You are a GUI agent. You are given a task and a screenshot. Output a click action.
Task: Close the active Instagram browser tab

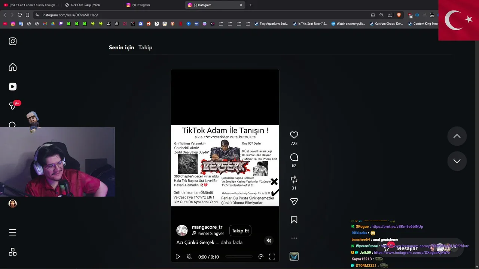tap(241, 5)
